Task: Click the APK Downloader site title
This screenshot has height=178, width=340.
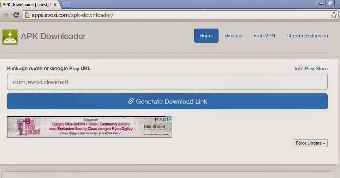Action: [x=53, y=36]
